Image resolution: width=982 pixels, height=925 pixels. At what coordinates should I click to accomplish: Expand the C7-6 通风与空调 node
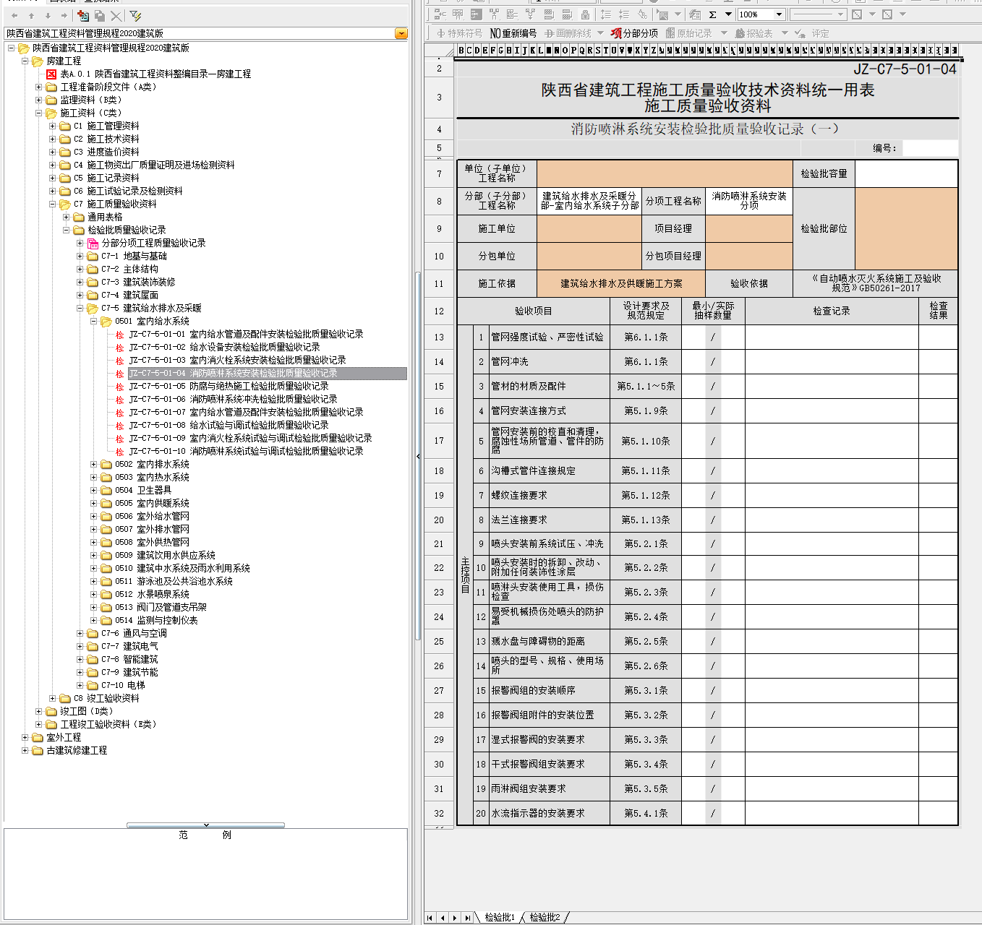[80, 633]
